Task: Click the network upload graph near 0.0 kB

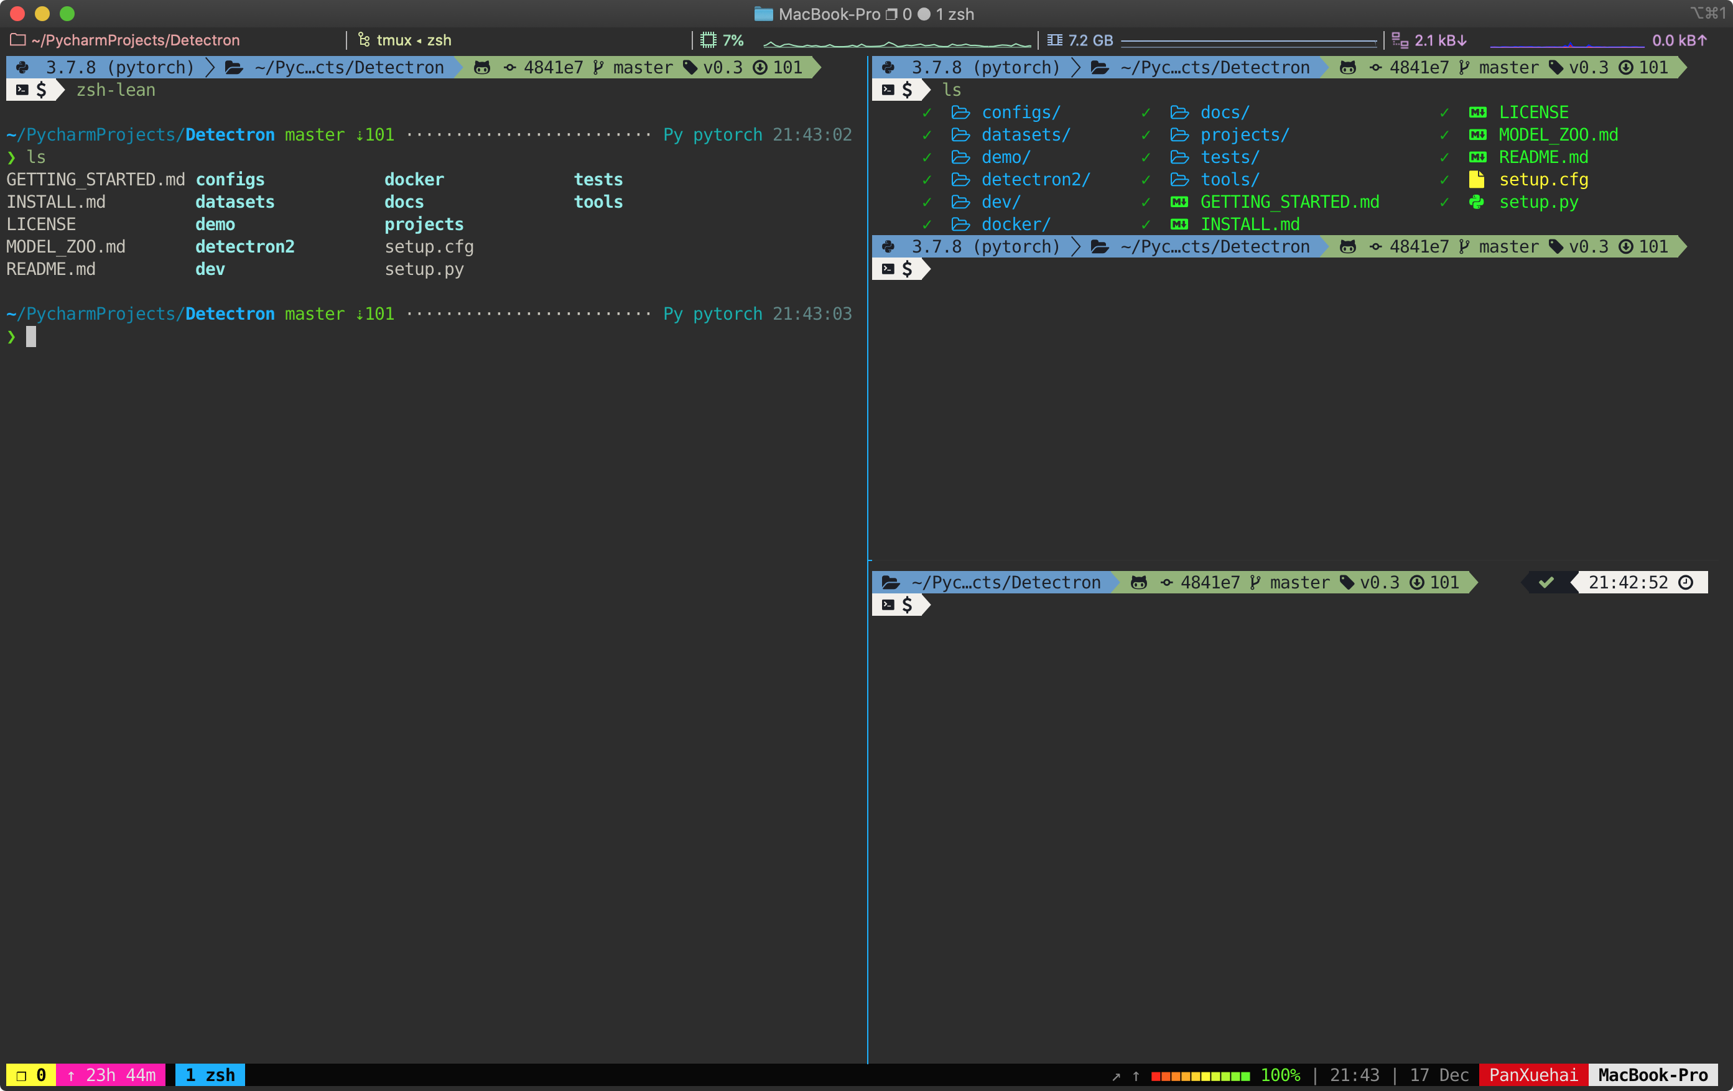Action: pyautogui.click(x=1566, y=45)
